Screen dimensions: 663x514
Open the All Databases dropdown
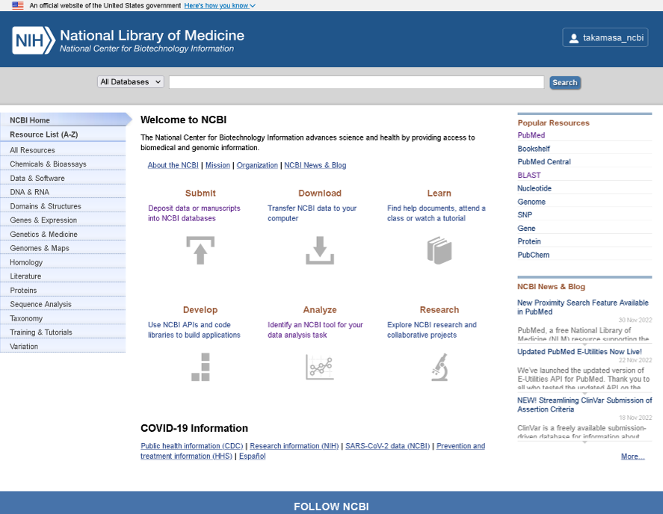(x=131, y=82)
